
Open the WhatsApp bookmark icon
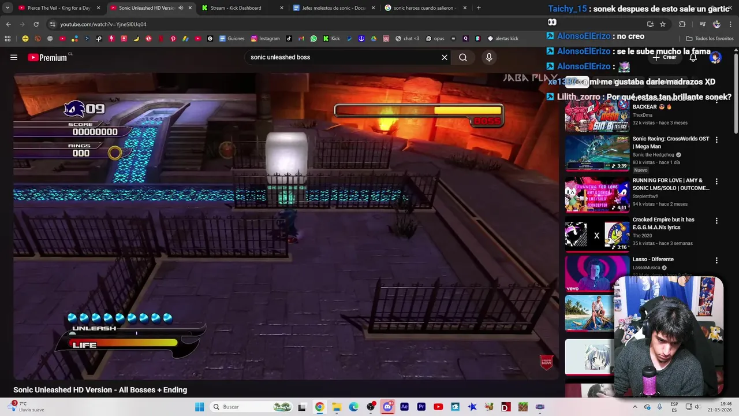click(313, 39)
